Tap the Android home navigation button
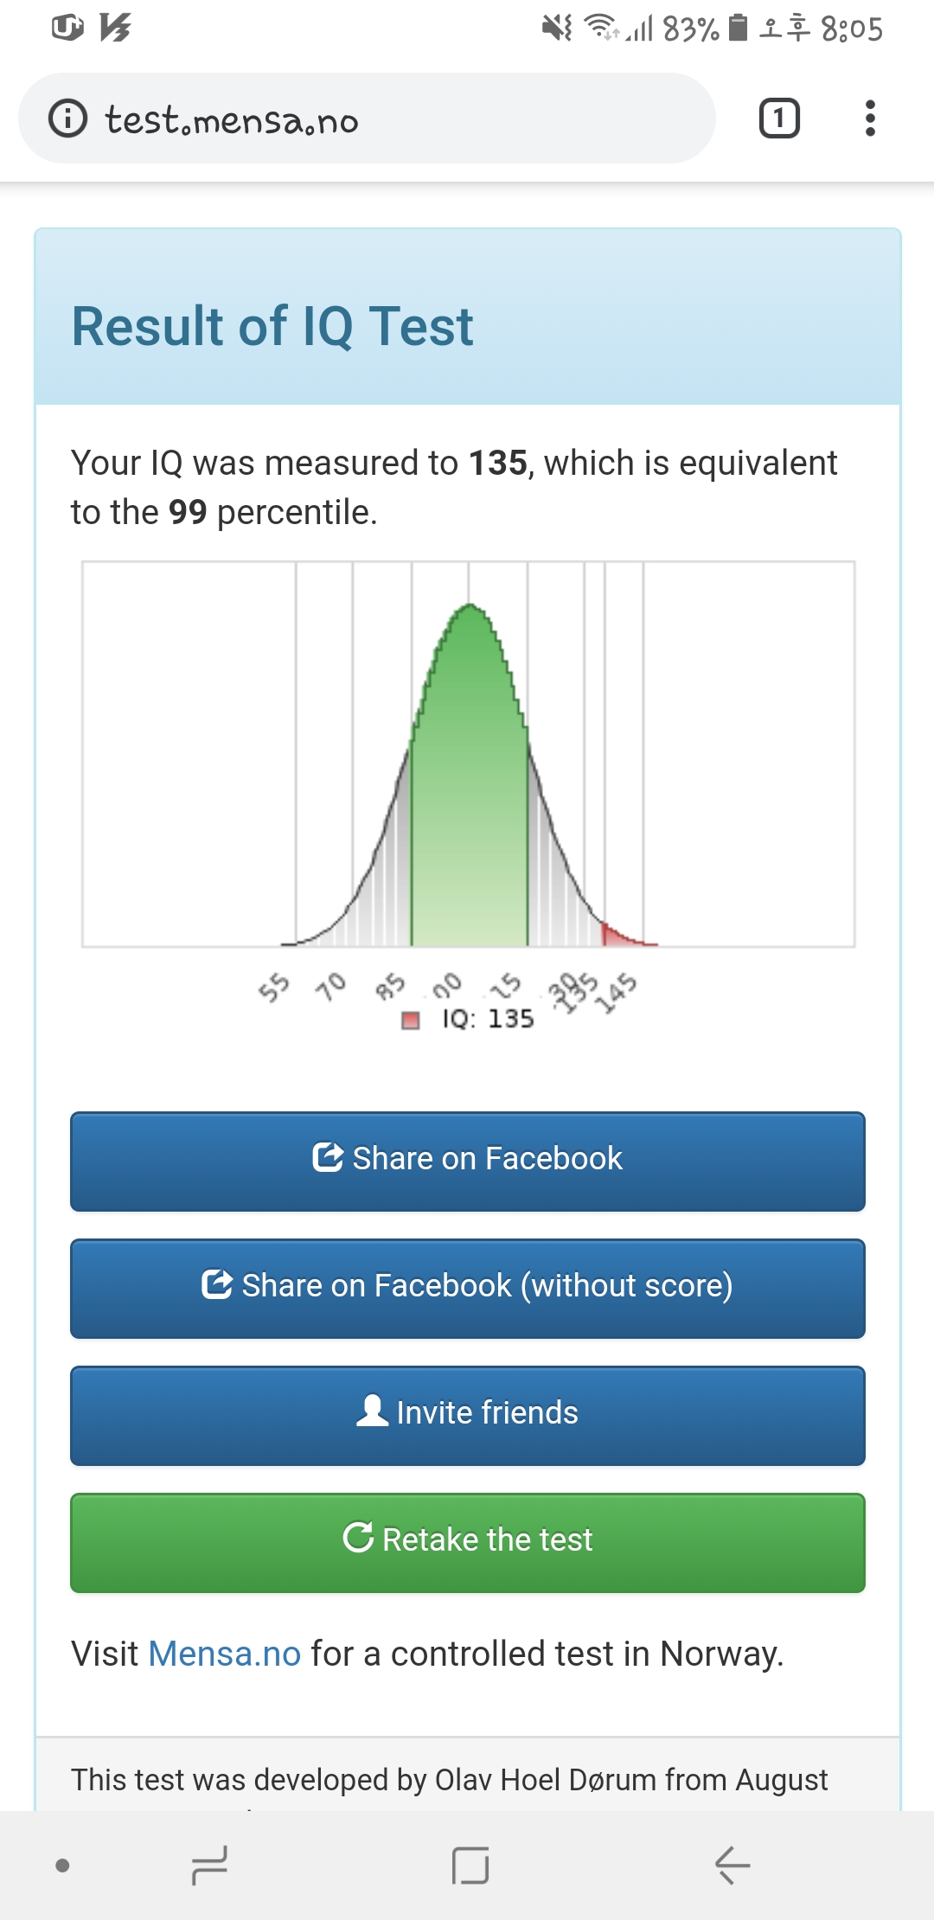This screenshot has width=934, height=1920. point(470,1865)
